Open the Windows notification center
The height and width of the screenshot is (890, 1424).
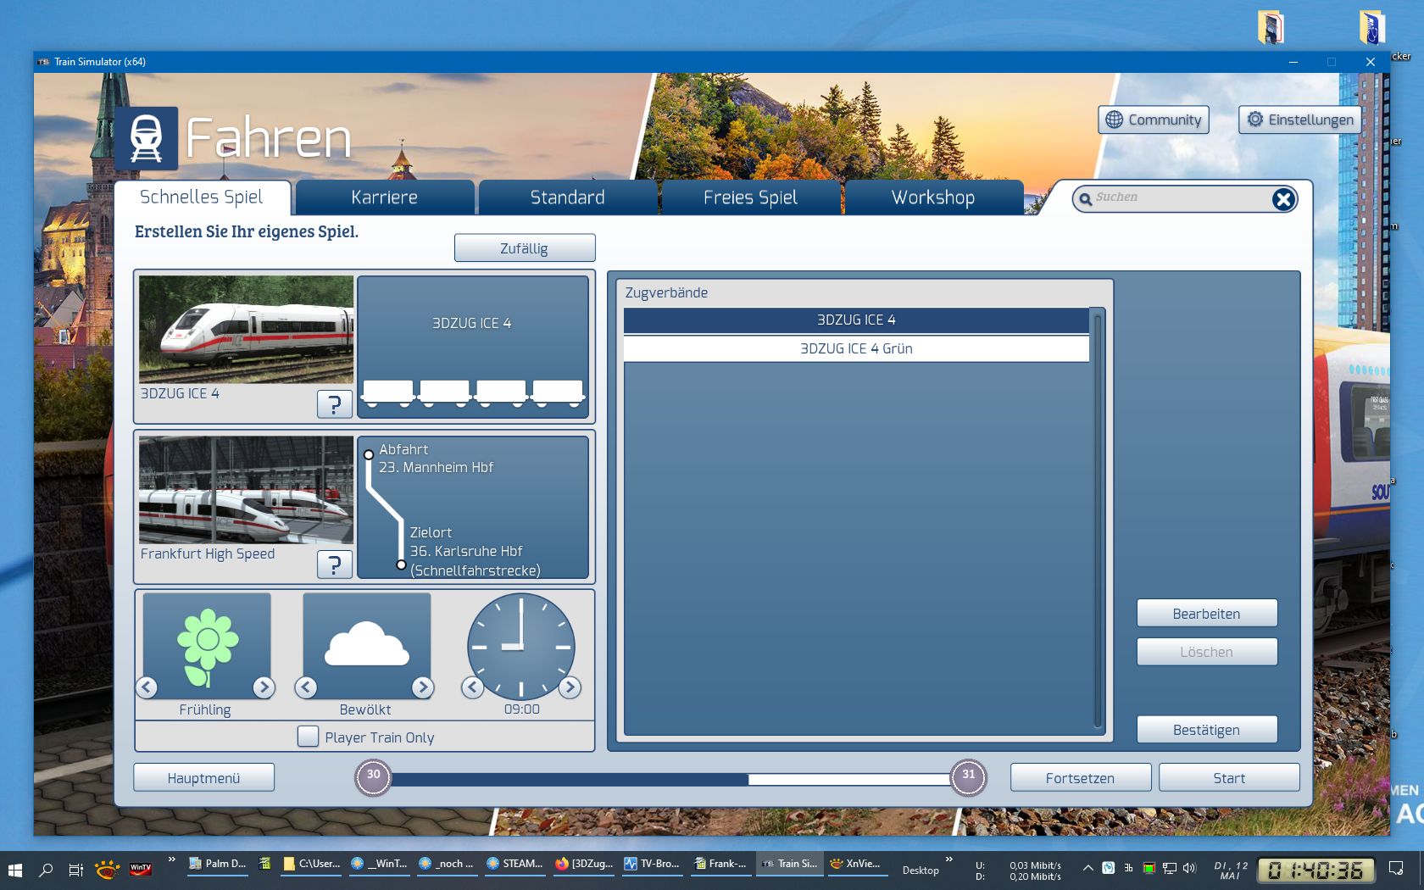(x=1396, y=869)
